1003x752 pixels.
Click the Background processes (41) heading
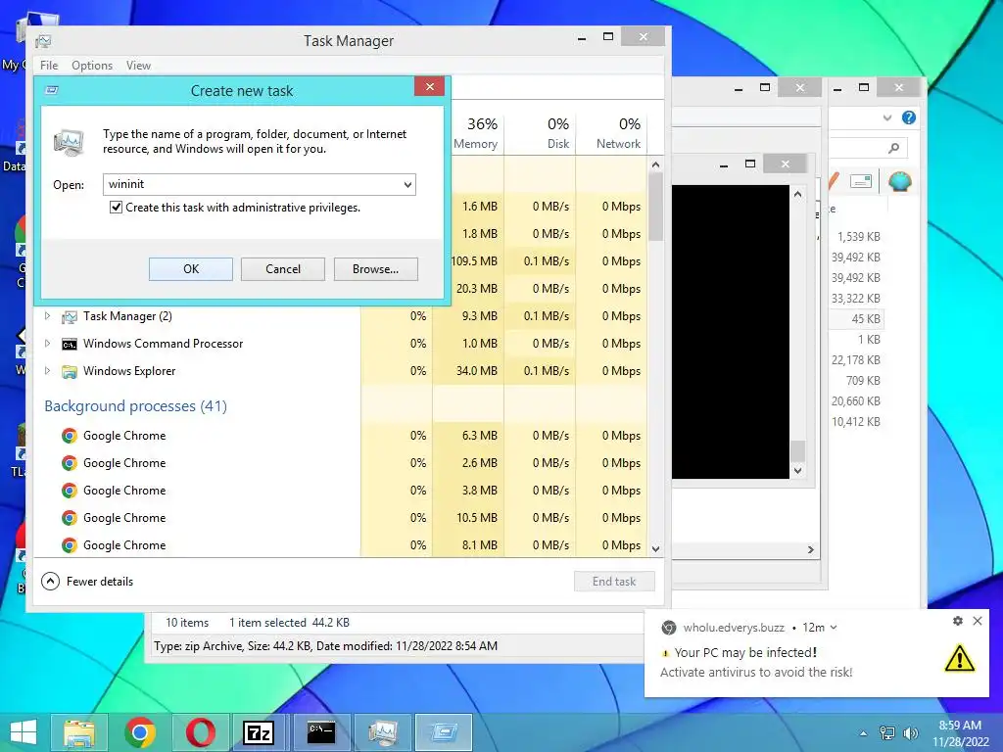pyautogui.click(x=135, y=406)
